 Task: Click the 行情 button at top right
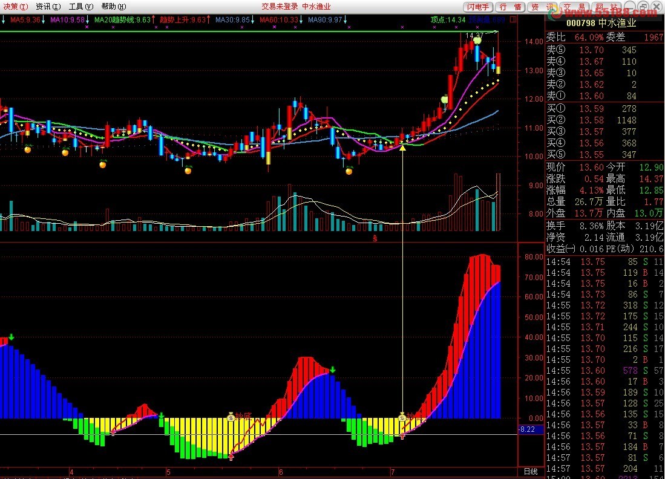tap(510, 7)
